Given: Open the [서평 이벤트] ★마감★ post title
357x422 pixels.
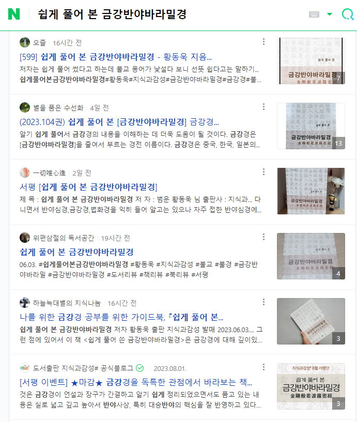Looking at the screenshot, I should coord(136,382).
